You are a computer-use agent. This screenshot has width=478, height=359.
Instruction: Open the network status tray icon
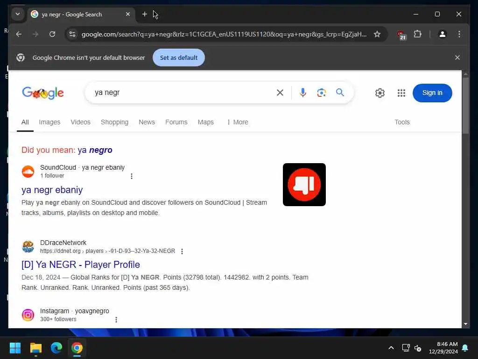pyautogui.click(x=406, y=348)
